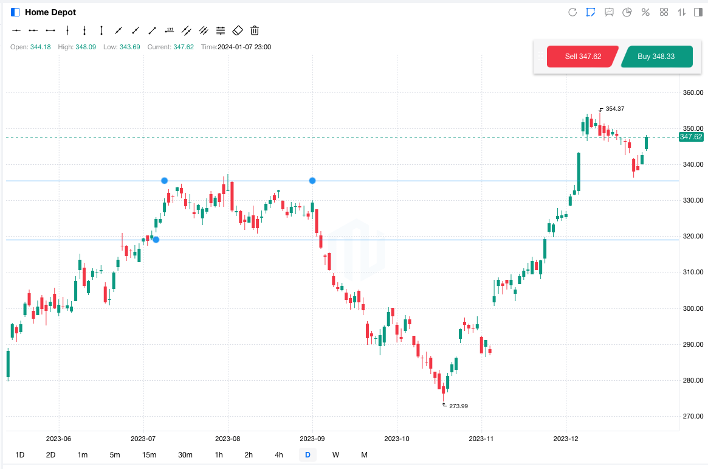Select the 4h timeframe tab
This screenshot has width=708, height=469.
pos(278,455)
